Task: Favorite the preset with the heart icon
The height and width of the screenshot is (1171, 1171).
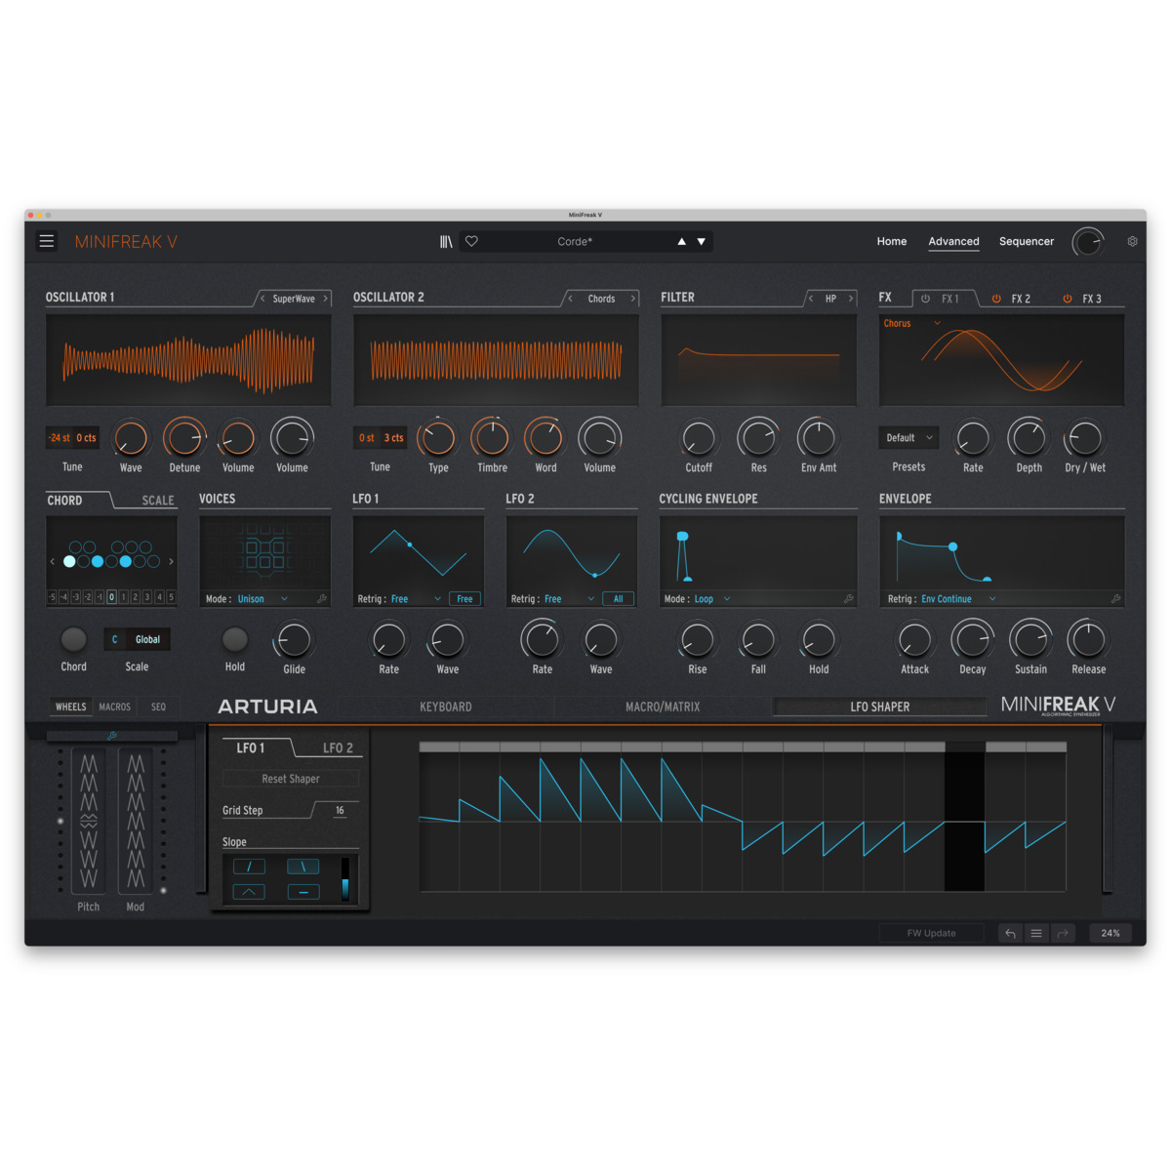Action: 471,241
